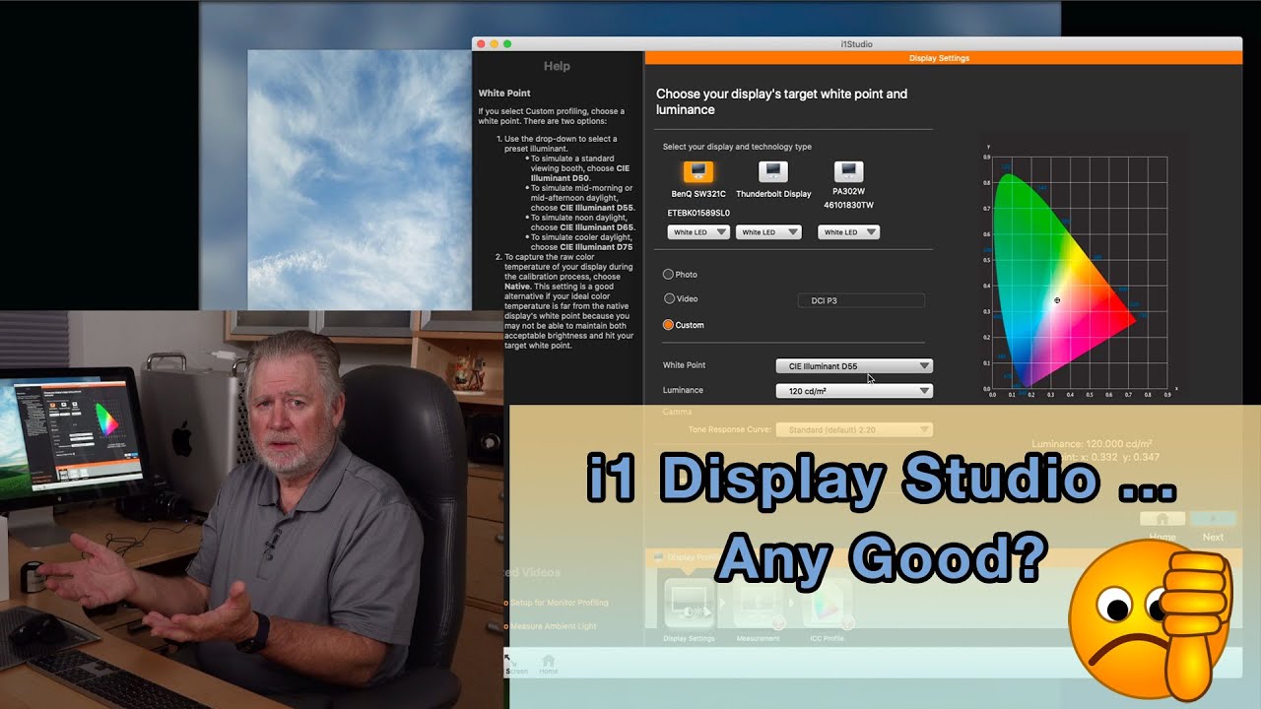
Task: Select the Thunderbolt Display monitor icon
Action: point(773,172)
